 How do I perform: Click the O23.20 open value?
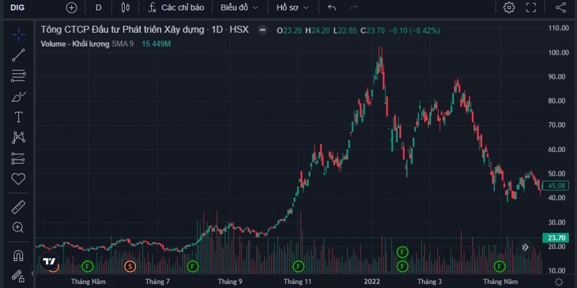289,31
